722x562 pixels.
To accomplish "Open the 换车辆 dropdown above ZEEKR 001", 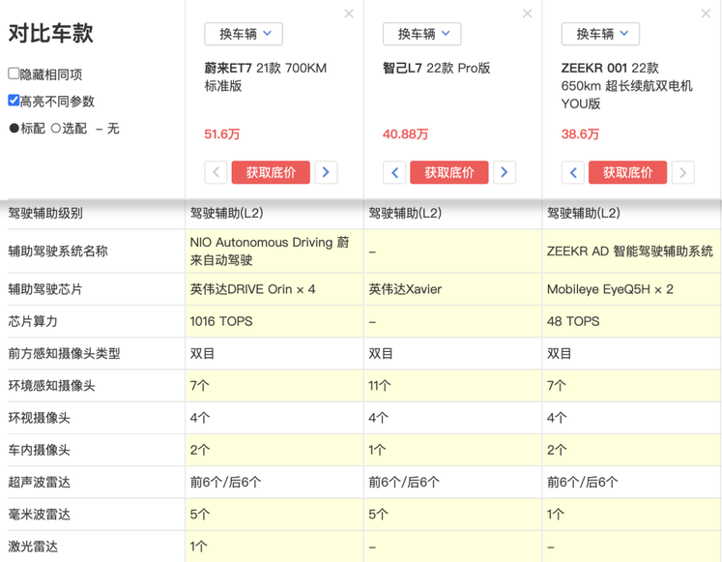I will pos(600,34).
